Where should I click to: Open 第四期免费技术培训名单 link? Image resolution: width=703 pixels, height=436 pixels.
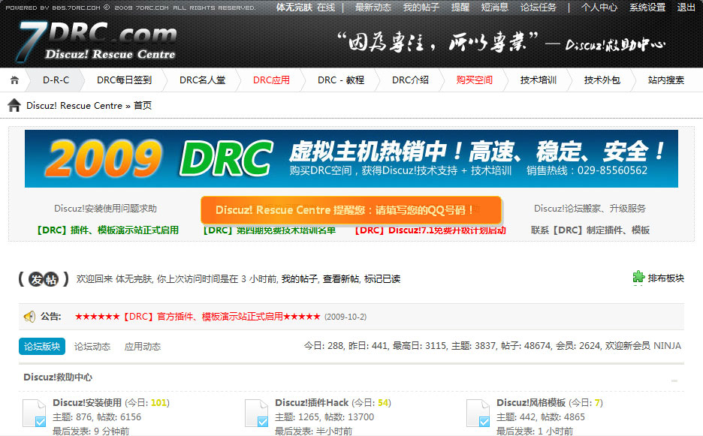pyautogui.click(x=269, y=230)
